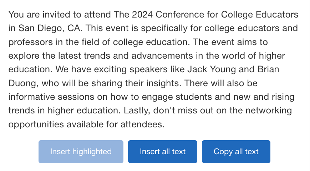Click the word "Duong" in the paragraph
The image size is (310, 171).
[23, 83]
